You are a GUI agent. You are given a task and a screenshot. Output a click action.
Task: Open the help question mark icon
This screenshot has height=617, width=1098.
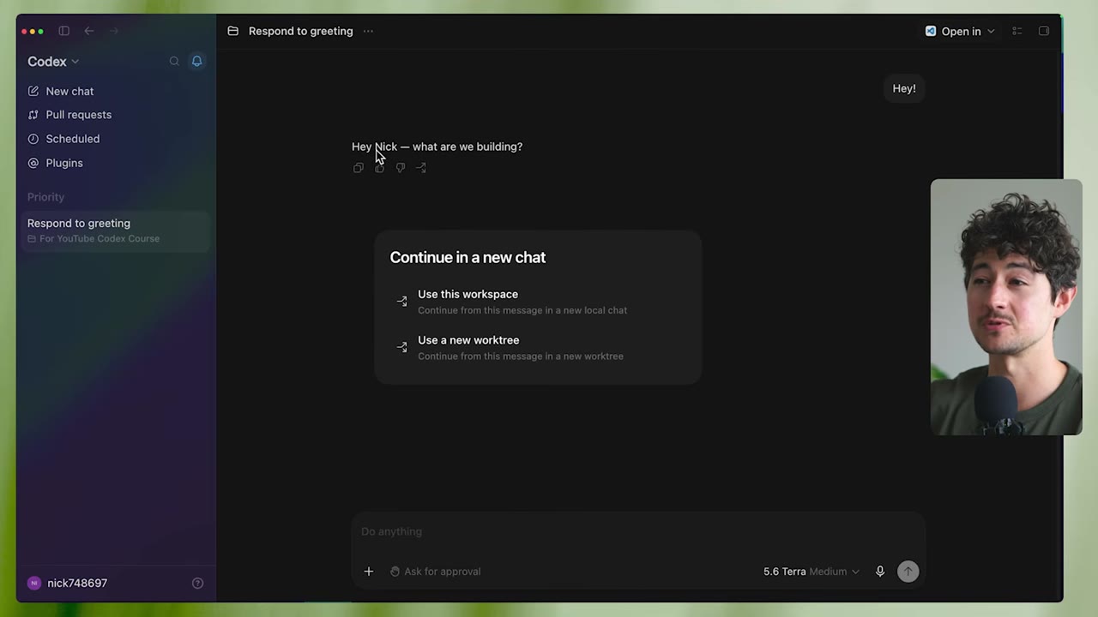(197, 583)
